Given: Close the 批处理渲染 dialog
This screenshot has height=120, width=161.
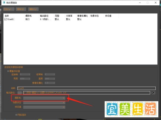Looking at the screenshot, I should (x=156, y=3).
